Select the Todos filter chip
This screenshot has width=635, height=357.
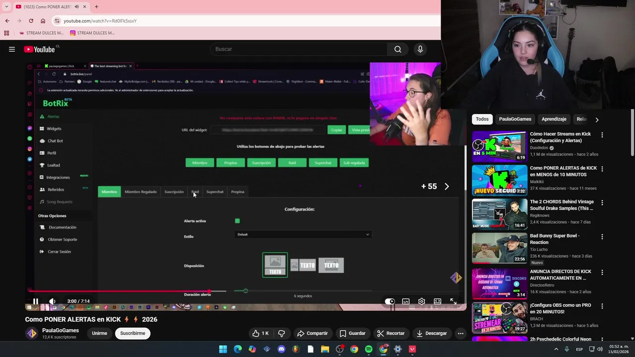tap(482, 119)
